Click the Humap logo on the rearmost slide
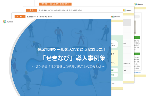 pos(139,4)
